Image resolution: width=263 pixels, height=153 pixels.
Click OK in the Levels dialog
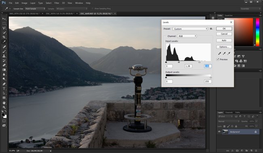tap(224, 29)
